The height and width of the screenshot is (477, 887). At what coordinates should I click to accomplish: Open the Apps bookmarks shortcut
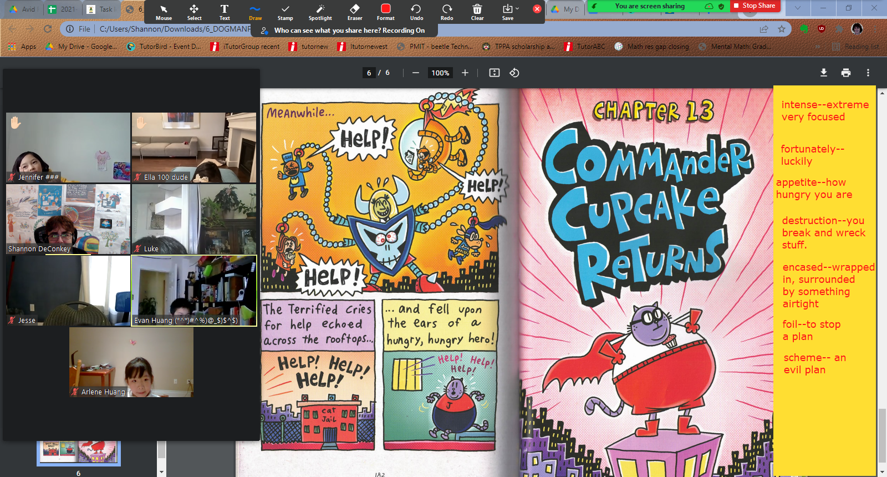[x=22, y=47]
